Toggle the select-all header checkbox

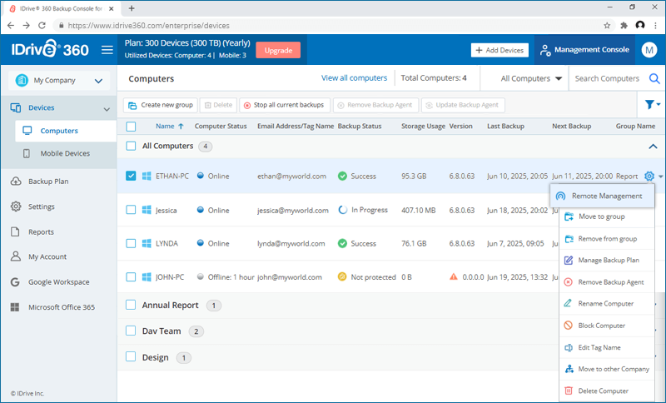pos(132,126)
